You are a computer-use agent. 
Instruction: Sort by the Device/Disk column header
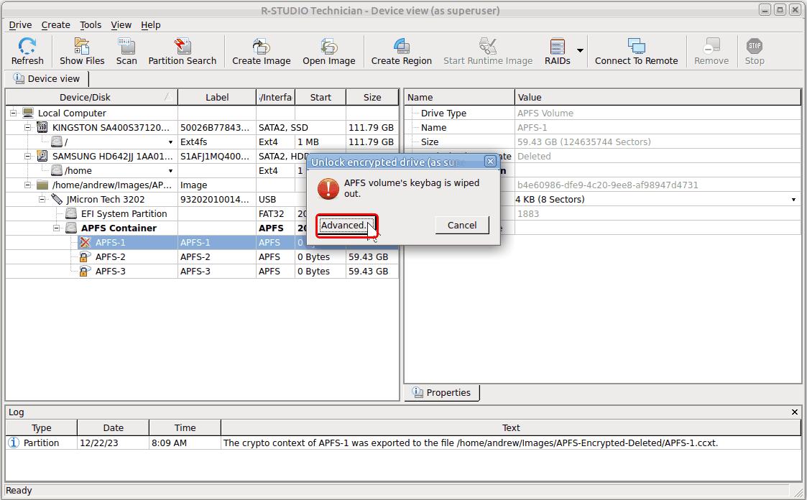(85, 97)
